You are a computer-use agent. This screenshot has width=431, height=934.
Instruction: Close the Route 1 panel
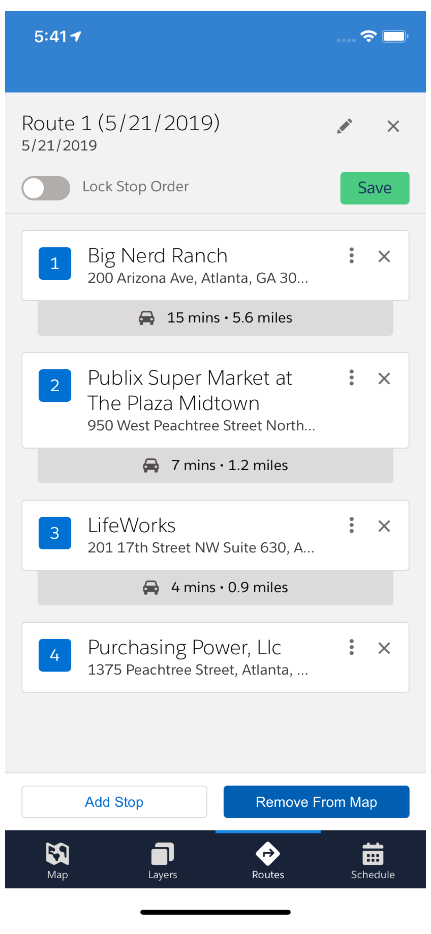393,126
